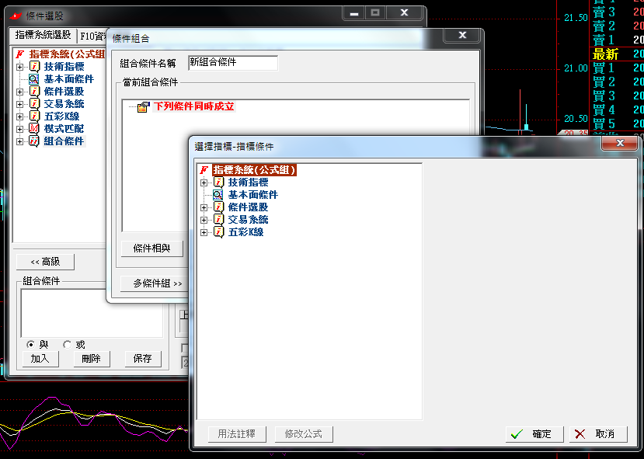Click the 組合條件 icon in left tree
Viewport: 644px width, 459px height.
pos(34,141)
